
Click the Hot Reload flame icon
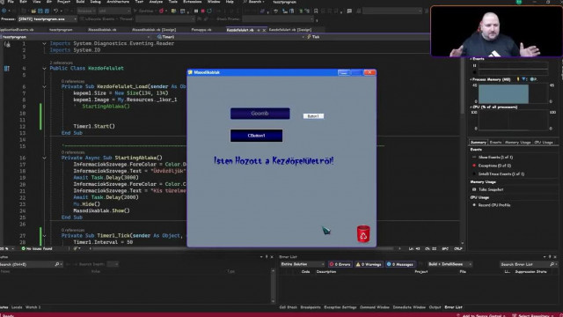[x=161, y=11]
